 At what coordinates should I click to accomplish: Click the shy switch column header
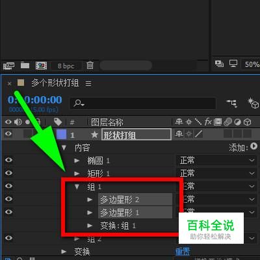pyautogui.click(x=179, y=122)
